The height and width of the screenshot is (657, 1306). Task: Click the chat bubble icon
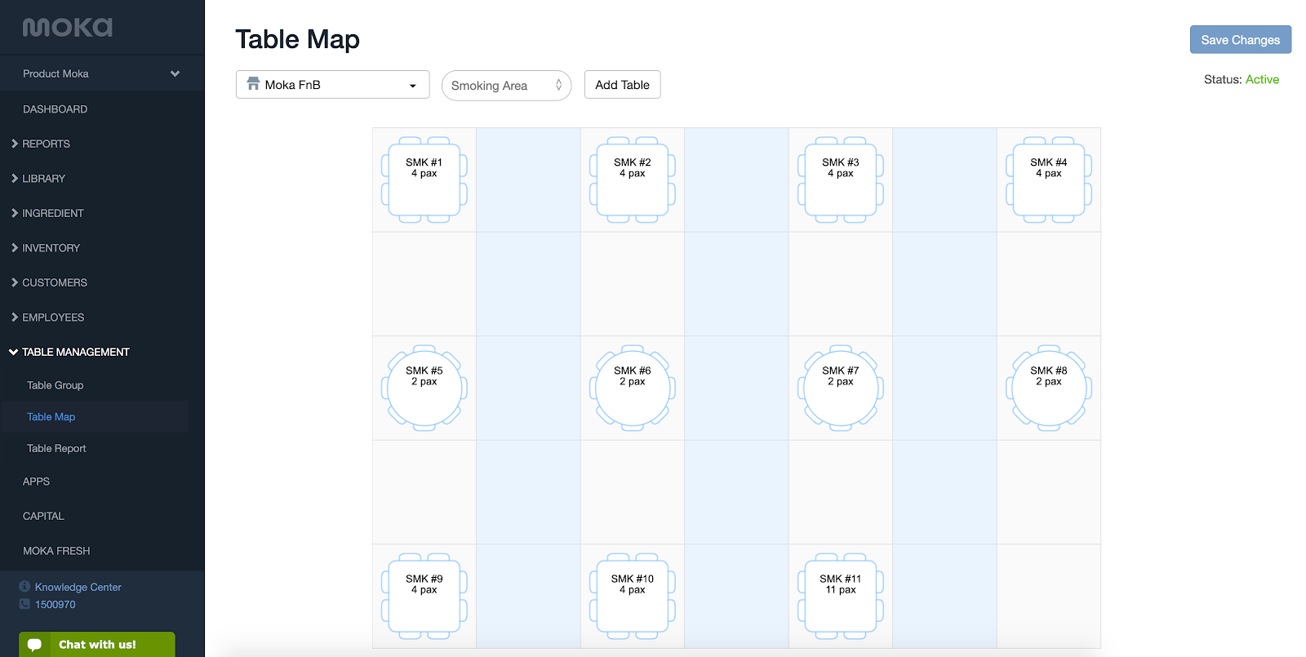pos(35,645)
